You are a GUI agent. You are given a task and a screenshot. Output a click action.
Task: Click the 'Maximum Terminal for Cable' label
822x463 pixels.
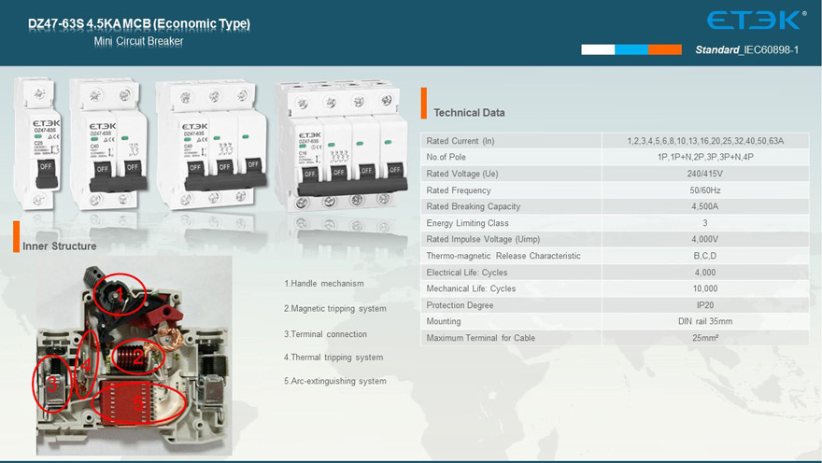(481, 338)
